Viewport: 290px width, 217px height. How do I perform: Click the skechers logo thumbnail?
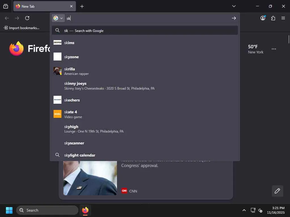57,100
